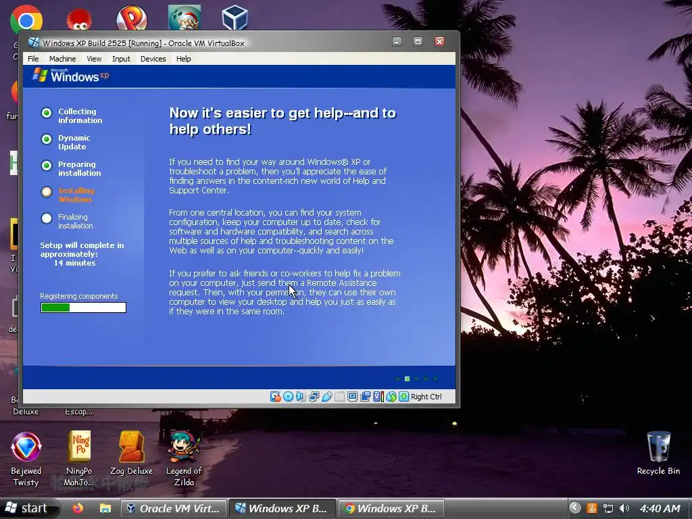Click the network adapters status icon
The image size is (692, 519).
pyautogui.click(x=314, y=396)
